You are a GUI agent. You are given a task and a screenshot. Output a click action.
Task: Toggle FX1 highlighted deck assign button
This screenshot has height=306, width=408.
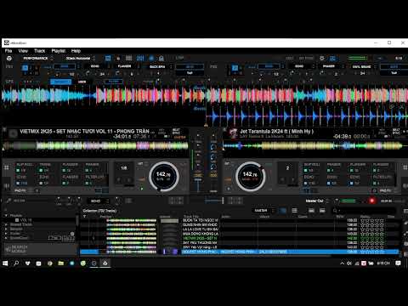25,68
